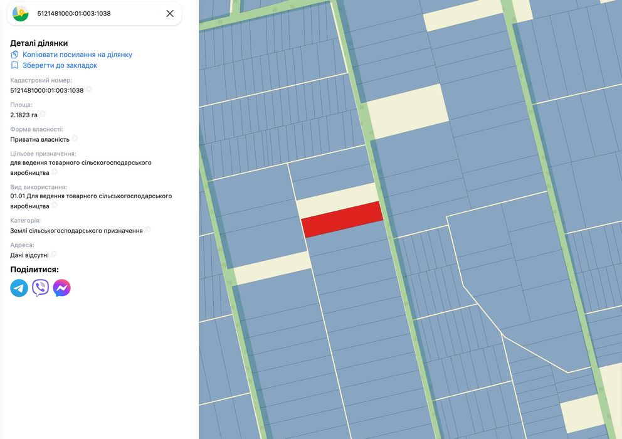Click the cadastral number text 5121481000:01:003:1038 in details
This screenshot has height=439, width=622.
tap(47, 90)
